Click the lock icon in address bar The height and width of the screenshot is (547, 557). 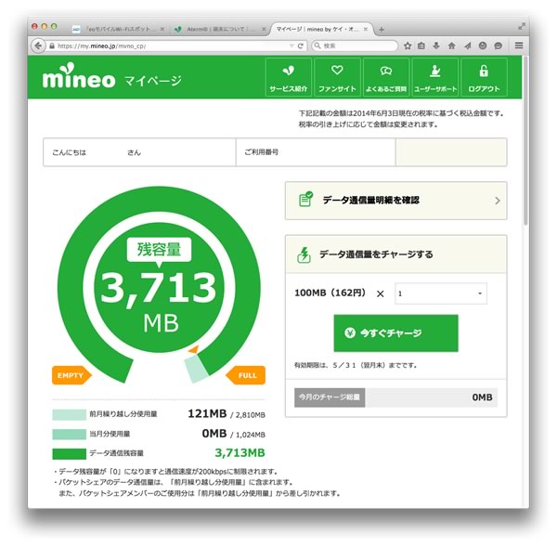tap(52, 46)
